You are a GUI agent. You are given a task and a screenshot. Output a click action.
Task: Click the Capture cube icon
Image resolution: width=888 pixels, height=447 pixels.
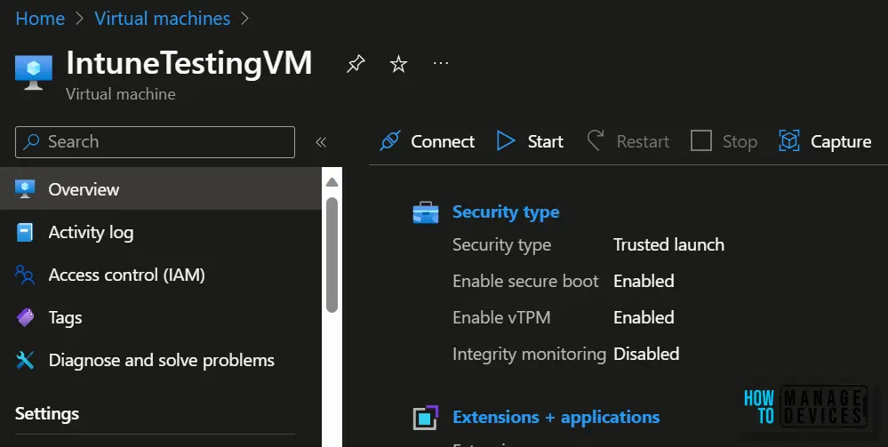click(x=789, y=141)
